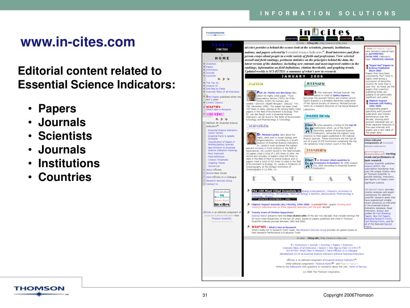410x308 pixels.
Task: Open Contact Us sidebar link
Action: (212, 184)
